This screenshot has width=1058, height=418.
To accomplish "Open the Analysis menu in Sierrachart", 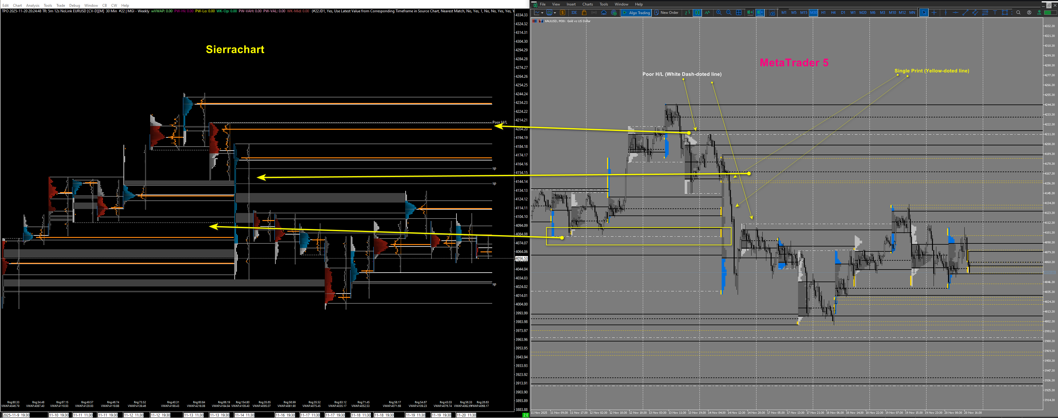I will 32,5.
